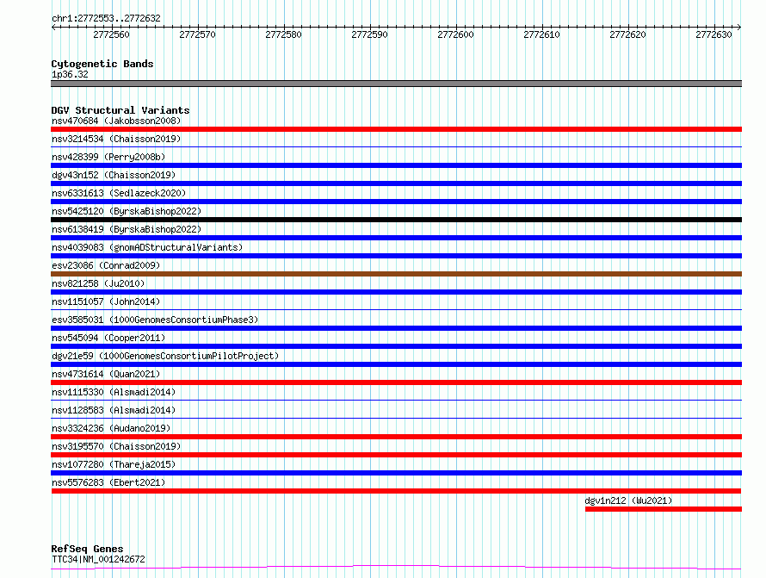Click the TTC34|NM_001242672 gene label
This screenshot has height=578, width=766.
click(98, 559)
